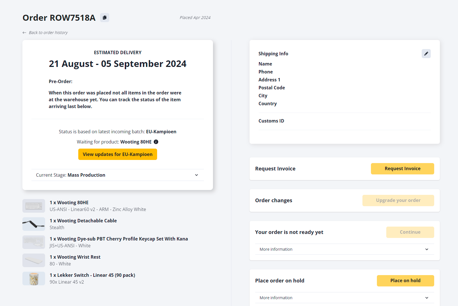Expand More information under Place order on hold

[x=344, y=298]
